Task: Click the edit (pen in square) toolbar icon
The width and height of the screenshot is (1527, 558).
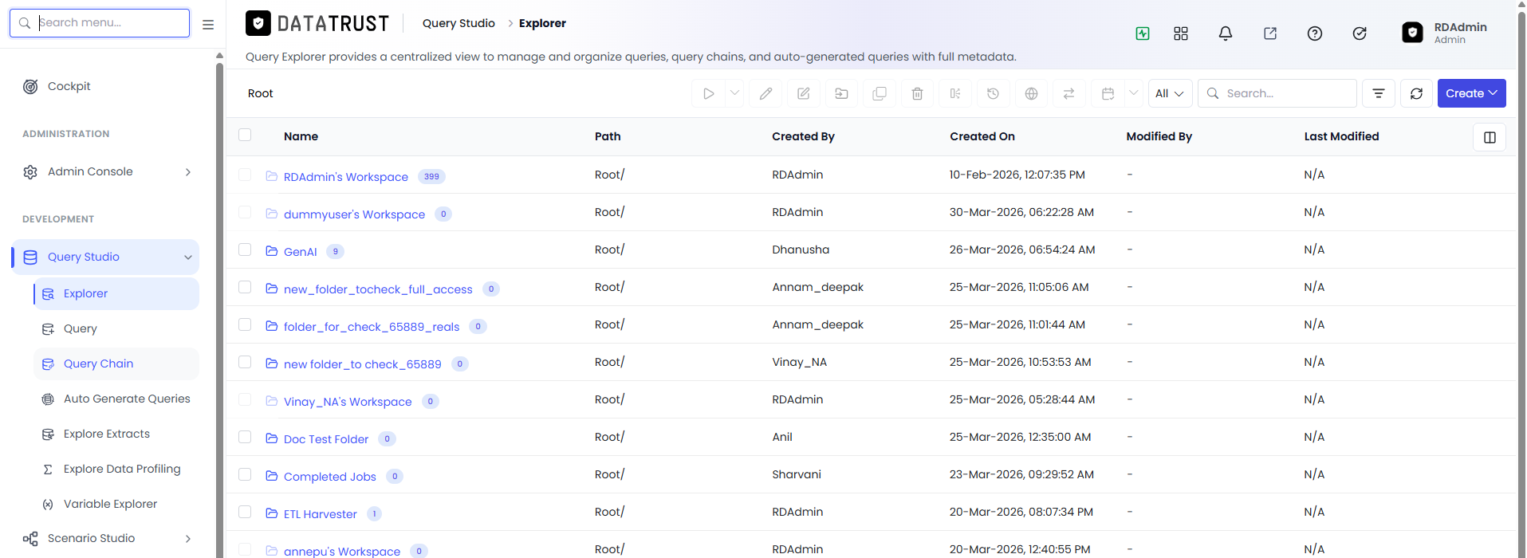Action: click(804, 93)
